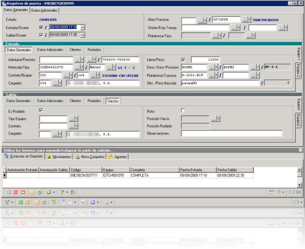Screen dimensions: 305x249
Task: Click the Observaciones input field
Action: click(x=232, y=134)
